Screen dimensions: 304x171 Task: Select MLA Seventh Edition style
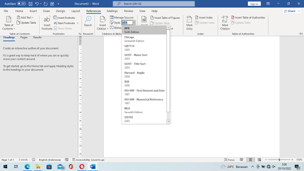(x=144, y=110)
